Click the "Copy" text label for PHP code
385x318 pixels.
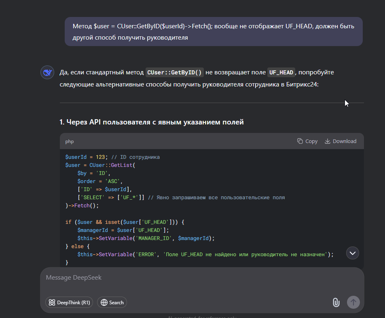pyautogui.click(x=311, y=141)
